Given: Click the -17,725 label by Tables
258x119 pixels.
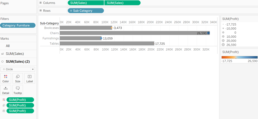Looking at the screenshot, I should tap(160, 44).
